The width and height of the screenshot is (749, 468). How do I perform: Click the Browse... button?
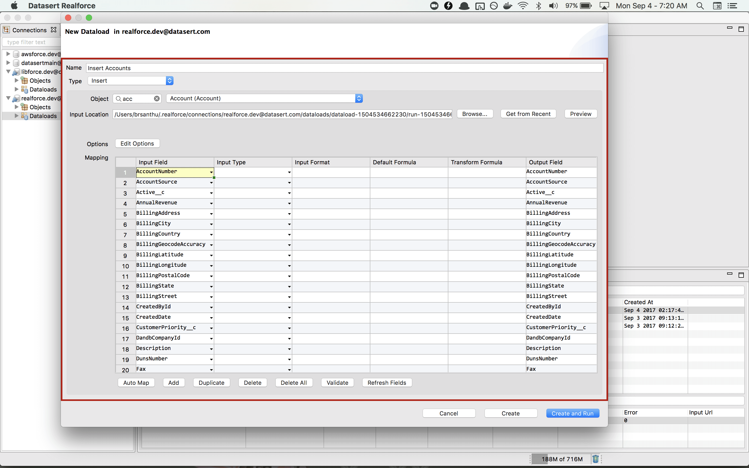(x=475, y=114)
